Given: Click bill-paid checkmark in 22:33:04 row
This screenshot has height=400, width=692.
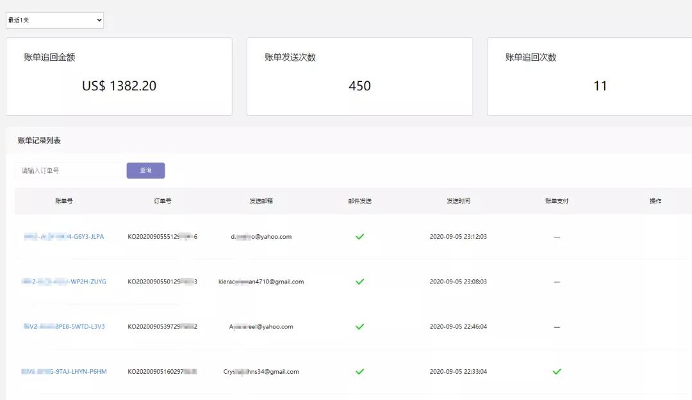Looking at the screenshot, I should tap(557, 372).
